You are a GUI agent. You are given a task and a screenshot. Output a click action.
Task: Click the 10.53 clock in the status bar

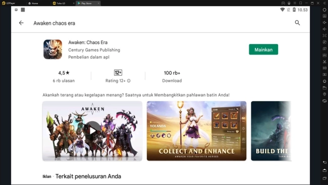point(302,10)
